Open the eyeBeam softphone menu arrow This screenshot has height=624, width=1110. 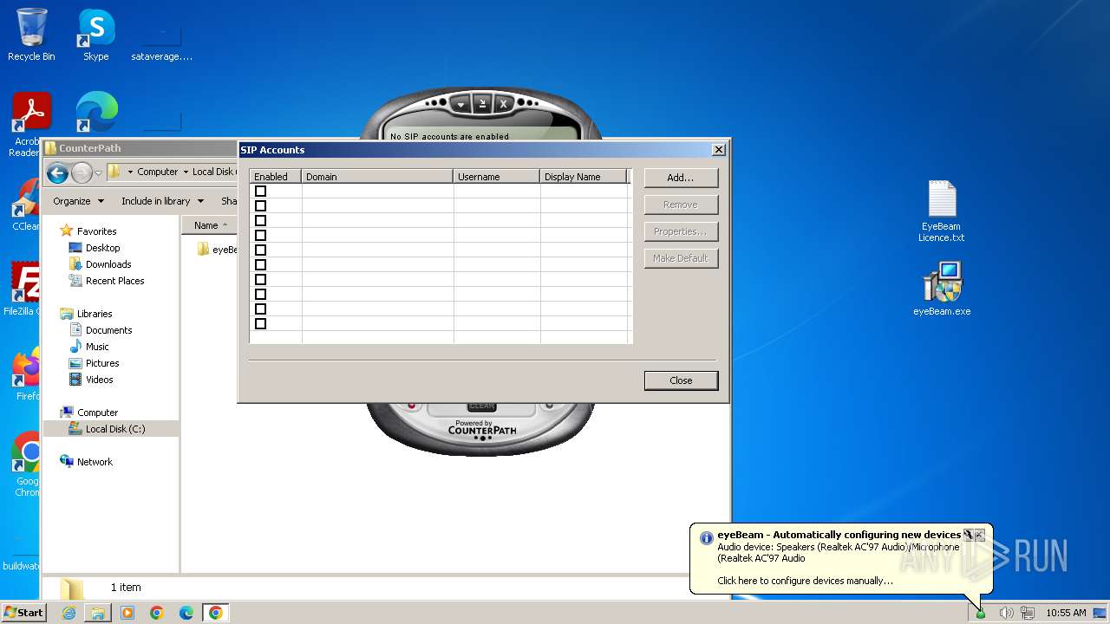[x=462, y=104]
